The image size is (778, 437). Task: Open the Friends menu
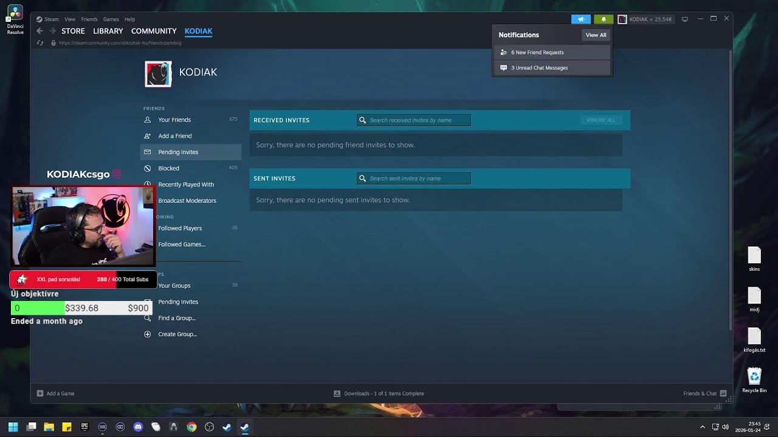click(89, 19)
